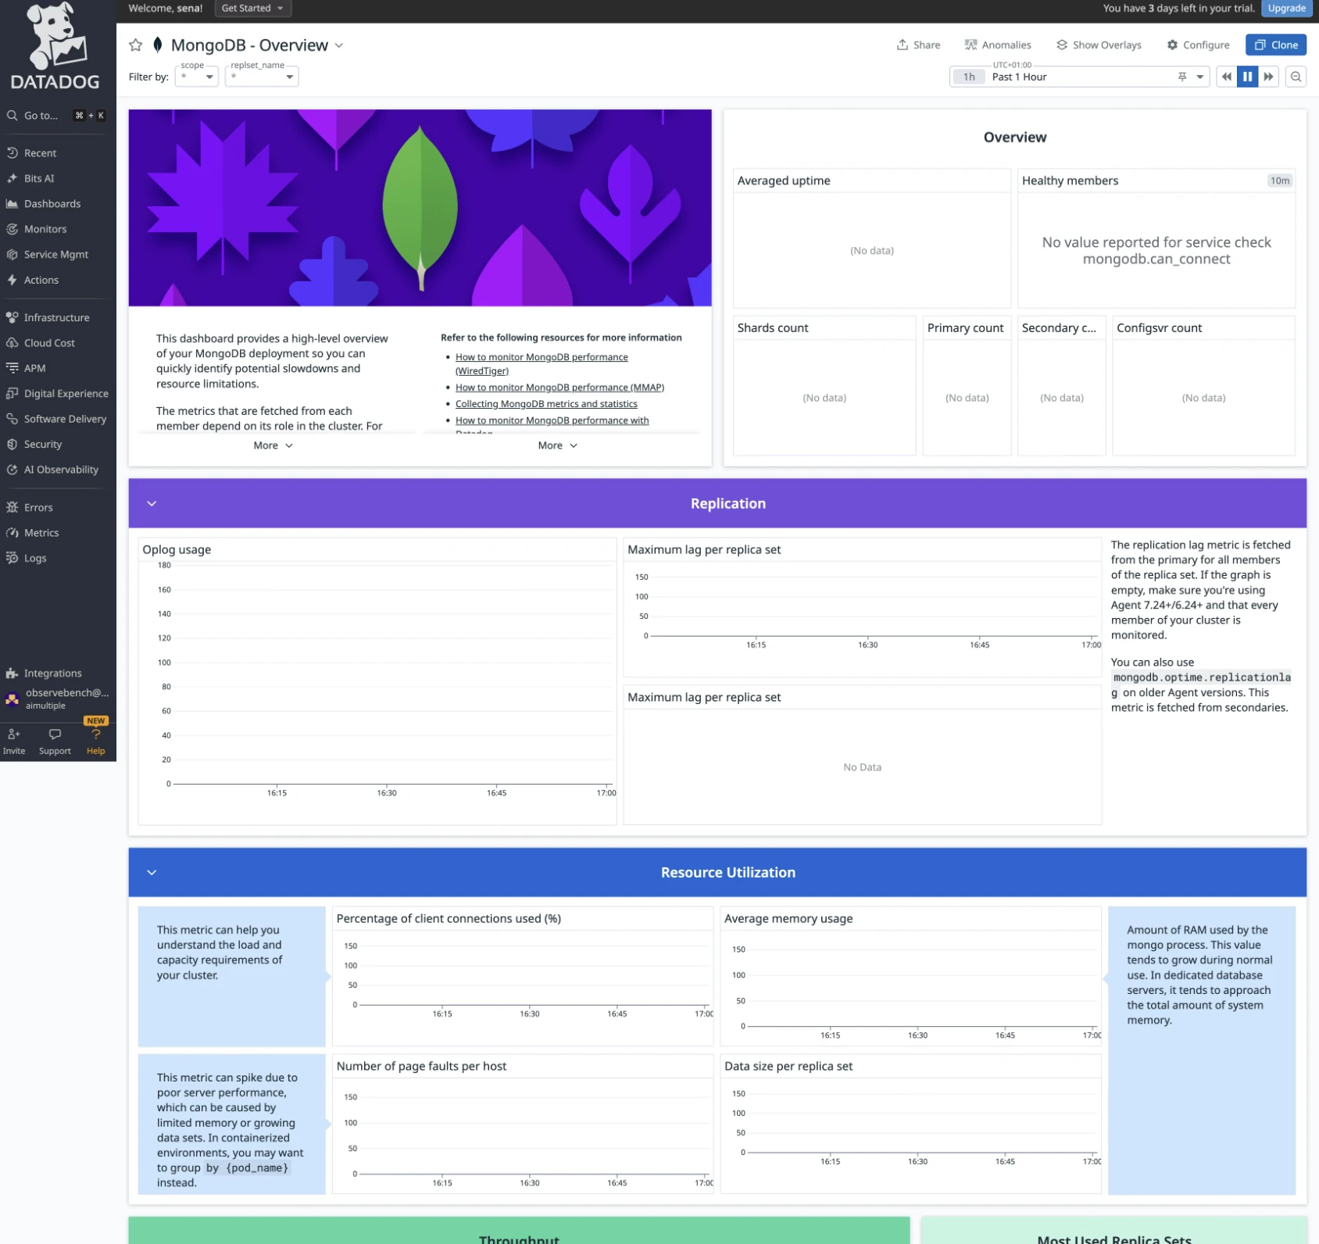1319x1244 pixels.
Task: Pause live dashboard updates
Action: click(x=1248, y=77)
